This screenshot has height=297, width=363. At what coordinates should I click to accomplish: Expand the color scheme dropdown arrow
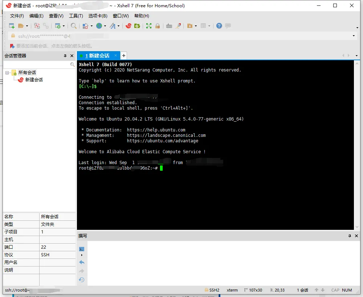(91, 26)
